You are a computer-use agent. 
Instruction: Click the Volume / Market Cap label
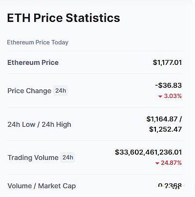(42, 186)
